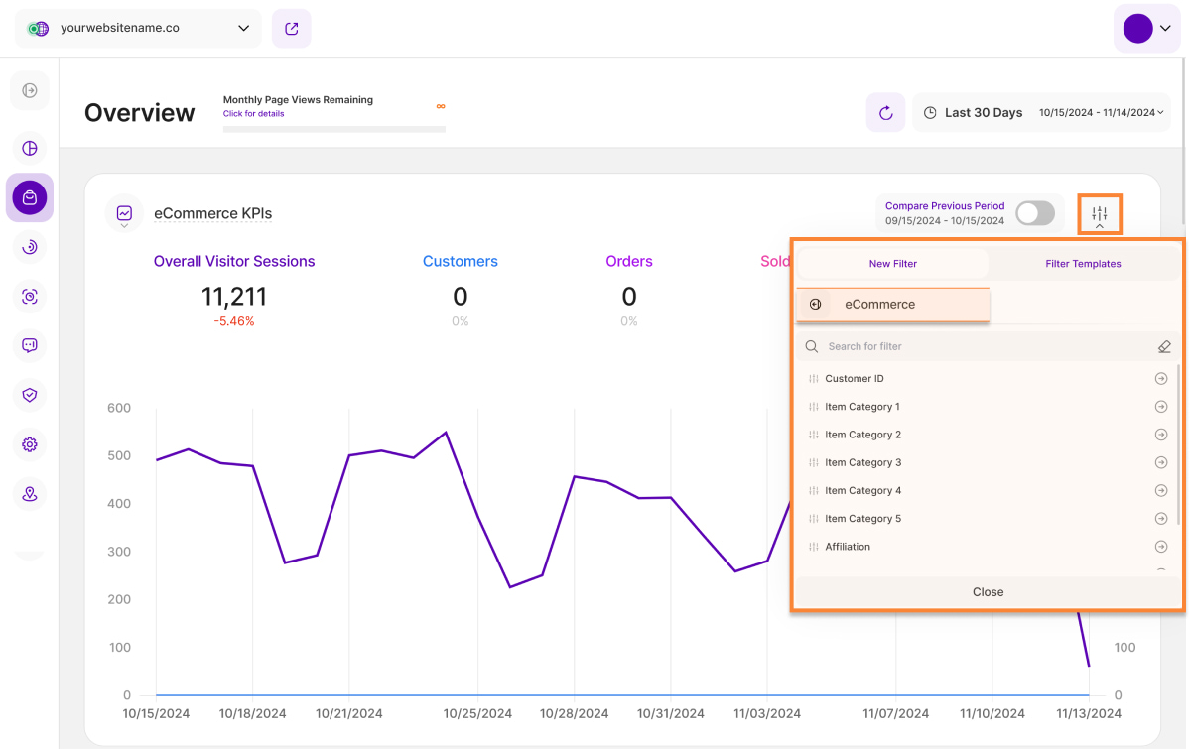This screenshot has width=1190, height=749.
Task: Open the shield icon in the sidebar
Action: pos(30,395)
